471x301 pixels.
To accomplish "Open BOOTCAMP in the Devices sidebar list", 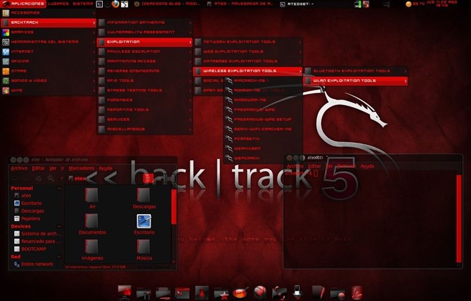I will [30, 249].
